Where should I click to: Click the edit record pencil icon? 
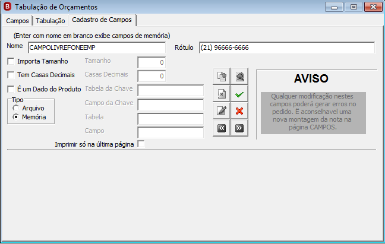coord(222,111)
